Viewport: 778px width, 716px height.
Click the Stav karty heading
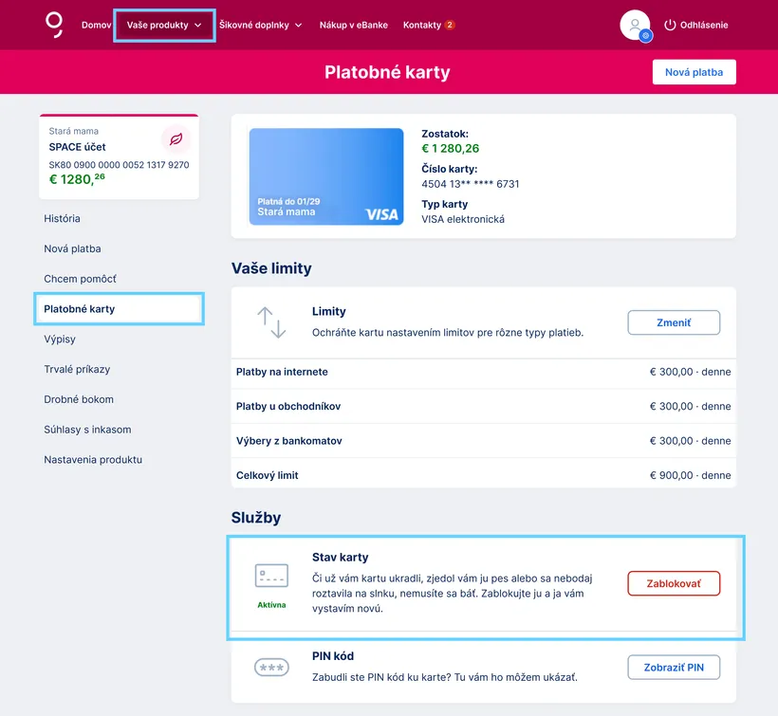pyautogui.click(x=341, y=558)
